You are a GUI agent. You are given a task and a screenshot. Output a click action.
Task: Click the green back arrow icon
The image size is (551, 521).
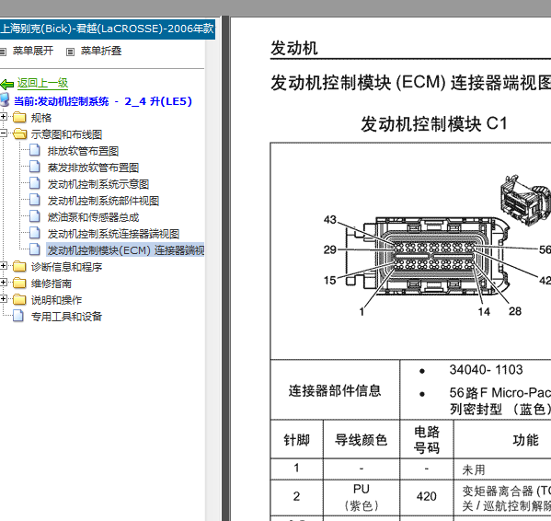[x=7, y=85]
